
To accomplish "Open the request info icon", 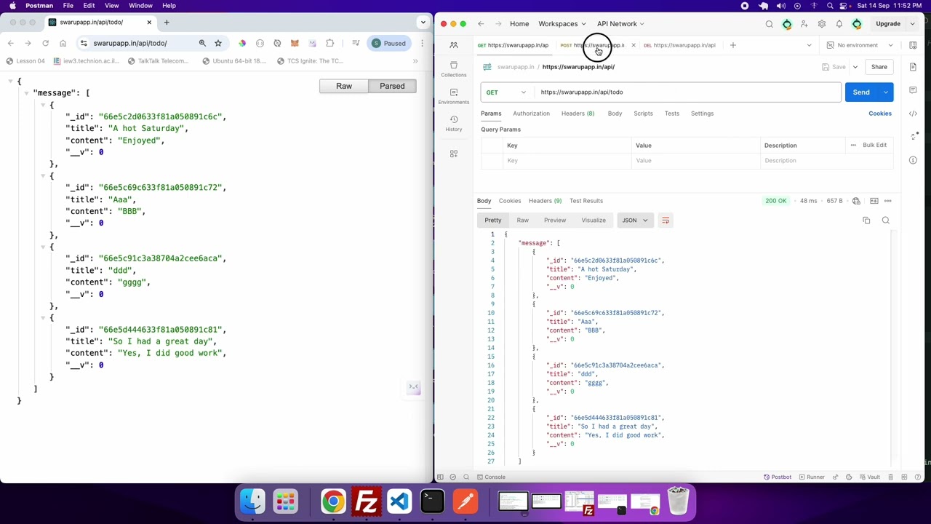I will [913, 159].
